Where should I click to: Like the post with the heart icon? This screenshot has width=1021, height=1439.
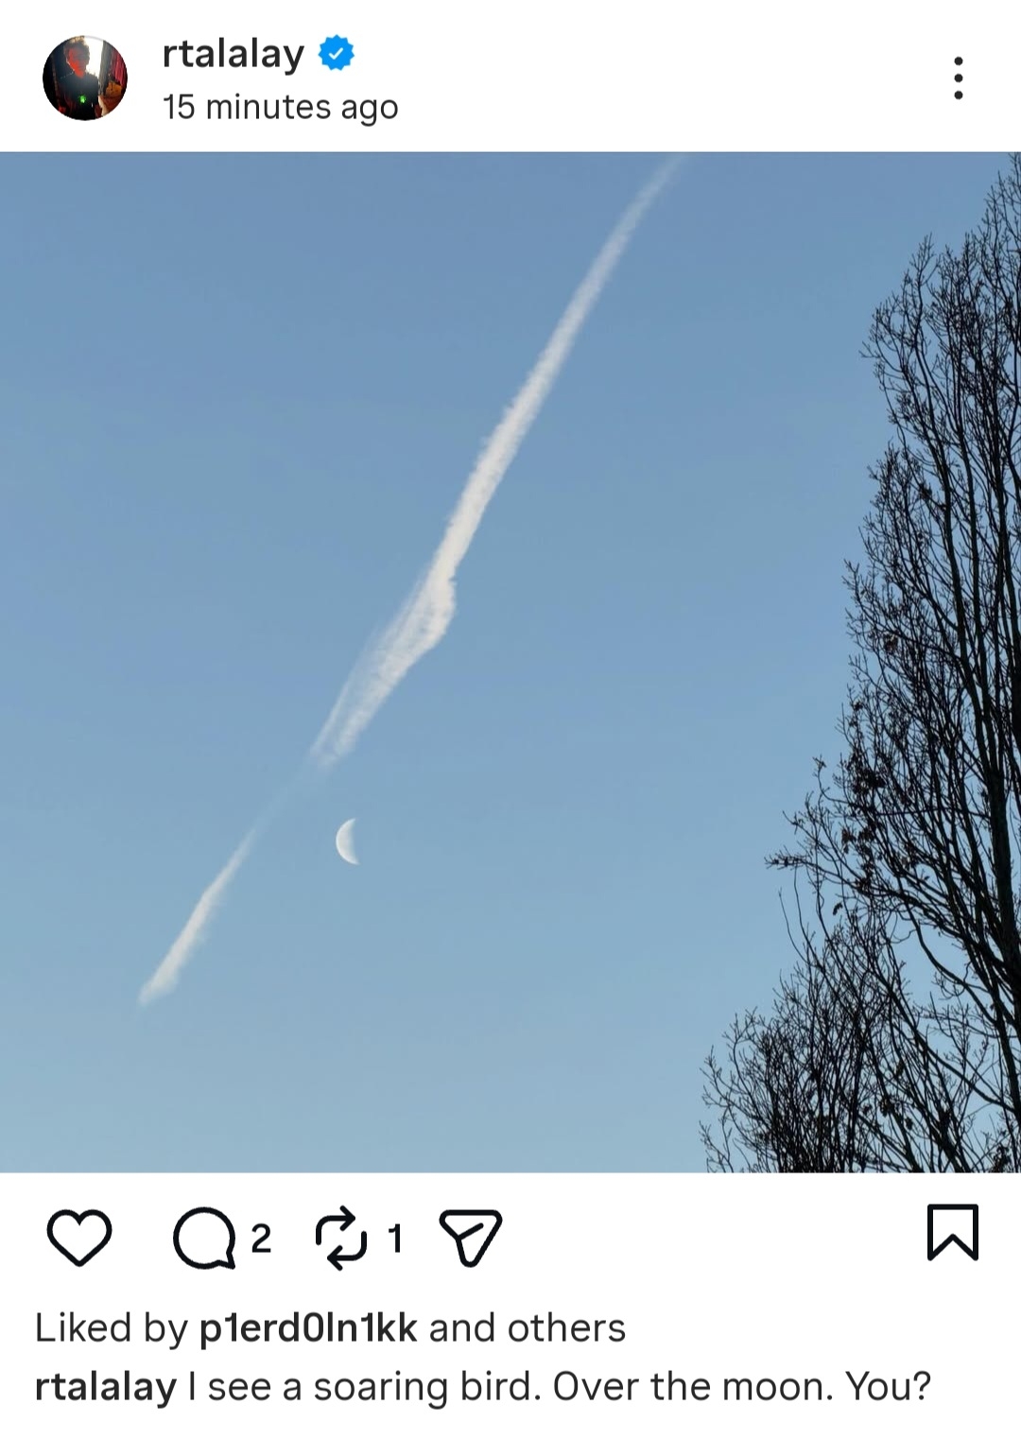(x=79, y=1237)
